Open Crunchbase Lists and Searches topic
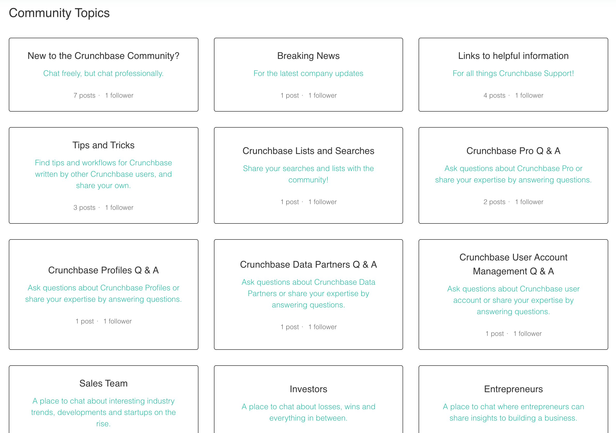The width and height of the screenshot is (616, 433). pyautogui.click(x=308, y=151)
